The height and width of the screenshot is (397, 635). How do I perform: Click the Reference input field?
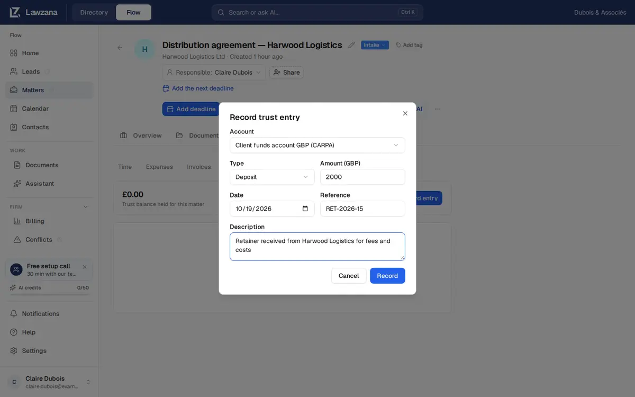coord(362,209)
